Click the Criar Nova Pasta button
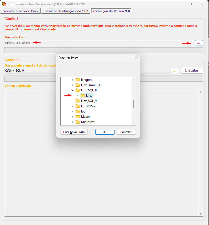Viewport: 209px width, 225px height. point(74,132)
